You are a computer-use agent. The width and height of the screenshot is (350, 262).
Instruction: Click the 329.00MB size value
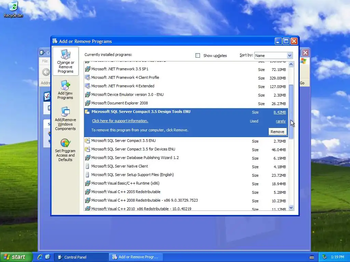click(x=278, y=78)
